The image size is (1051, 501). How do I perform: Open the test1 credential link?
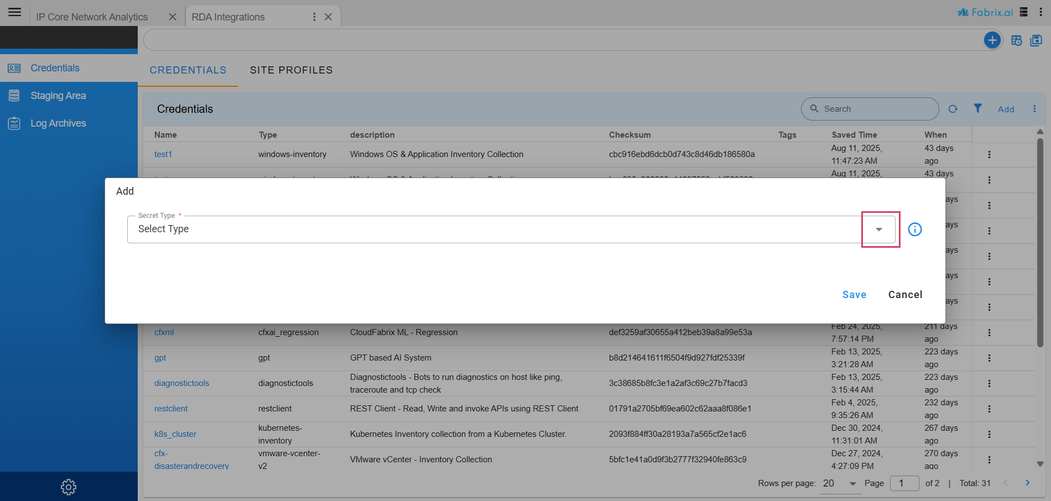click(x=163, y=154)
